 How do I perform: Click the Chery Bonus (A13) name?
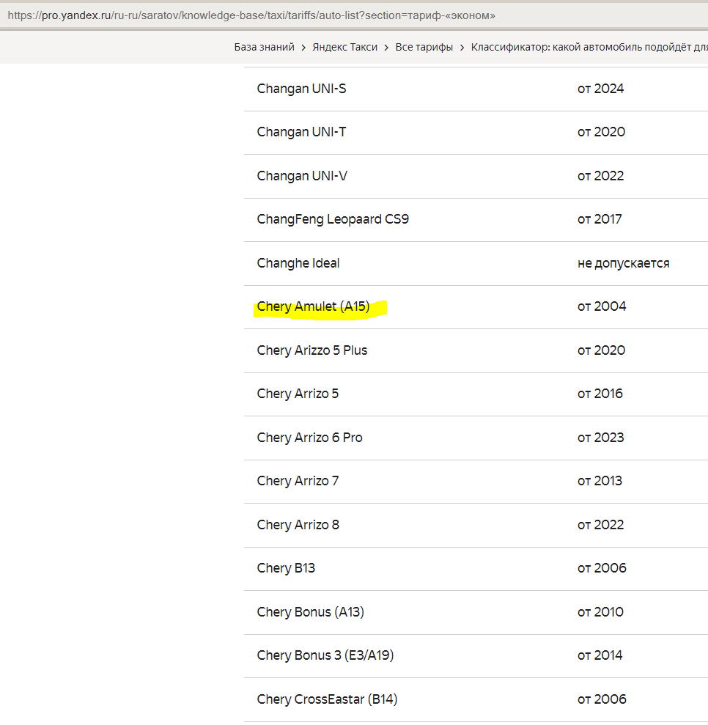click(x=311, y=612)
